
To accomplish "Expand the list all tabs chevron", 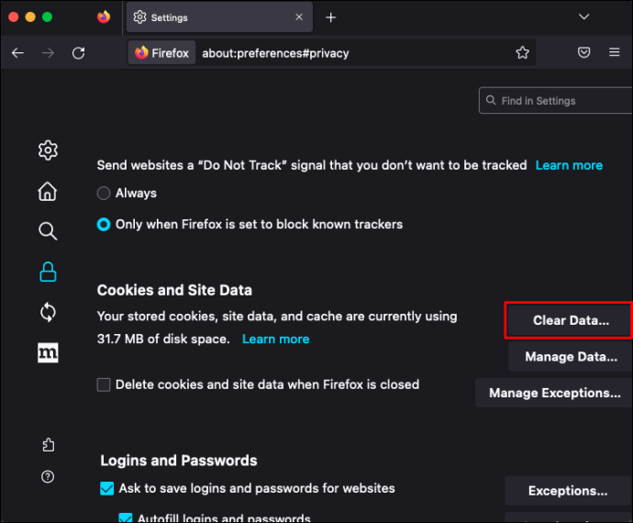I will pos(583,17).
